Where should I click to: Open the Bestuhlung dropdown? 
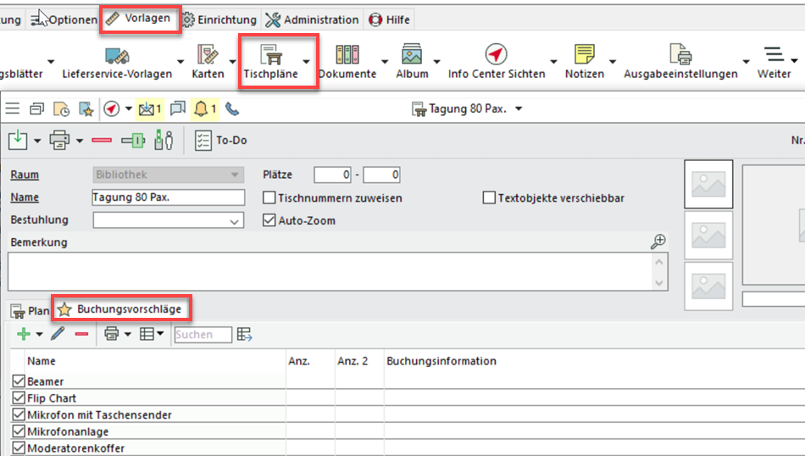[x=235, y=221]
